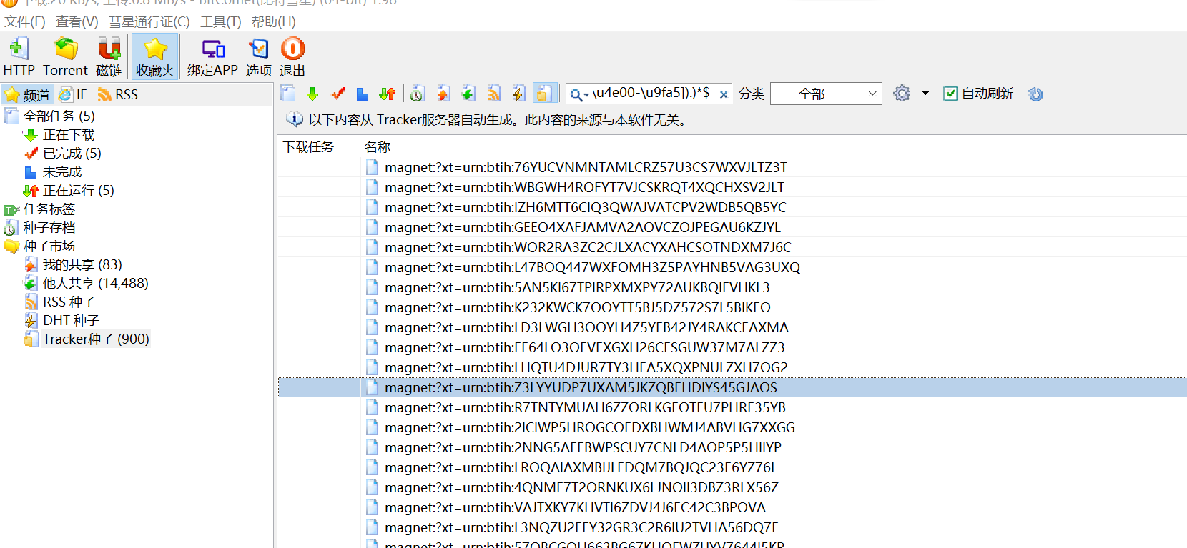This screenshot has height=548, width=1187.
Task: Click the 磁链 magnet link icon
Action: [109, 56]
